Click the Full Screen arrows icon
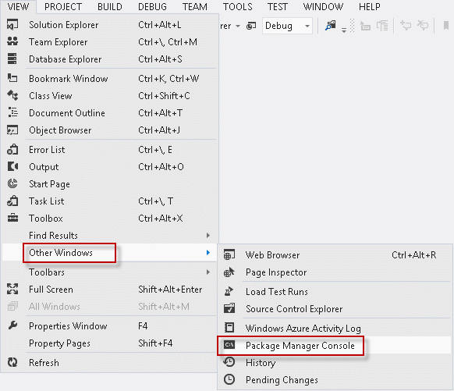Viewport: 454px width, 391px height. [12, 289]
